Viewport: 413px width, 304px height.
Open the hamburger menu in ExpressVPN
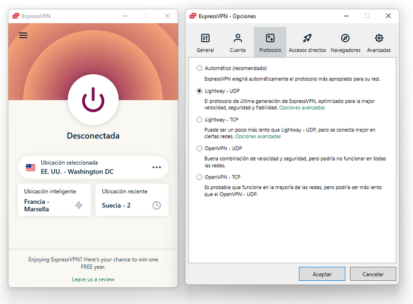[x=23, y=35]
